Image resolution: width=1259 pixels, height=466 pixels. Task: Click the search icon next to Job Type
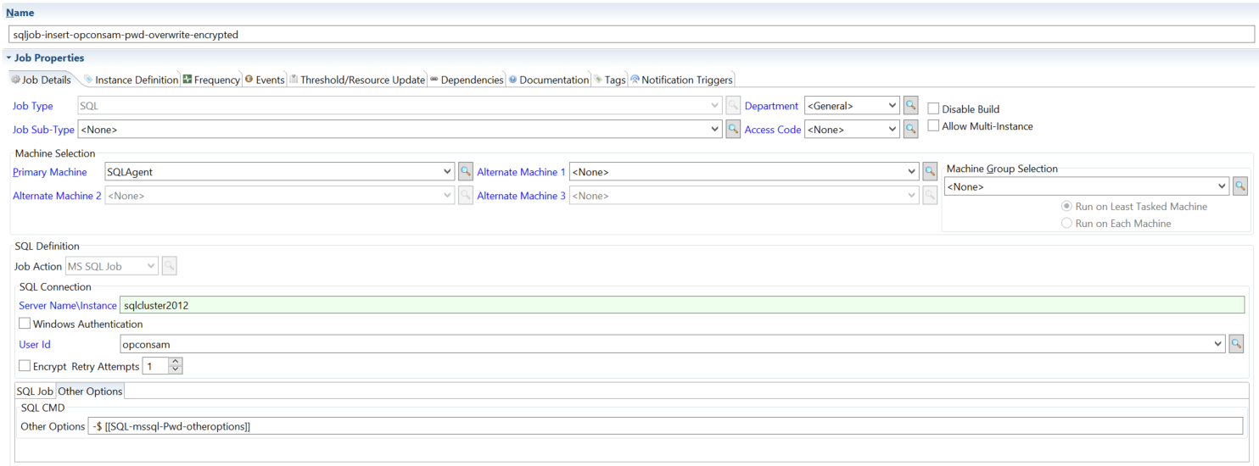coord(733,106)
